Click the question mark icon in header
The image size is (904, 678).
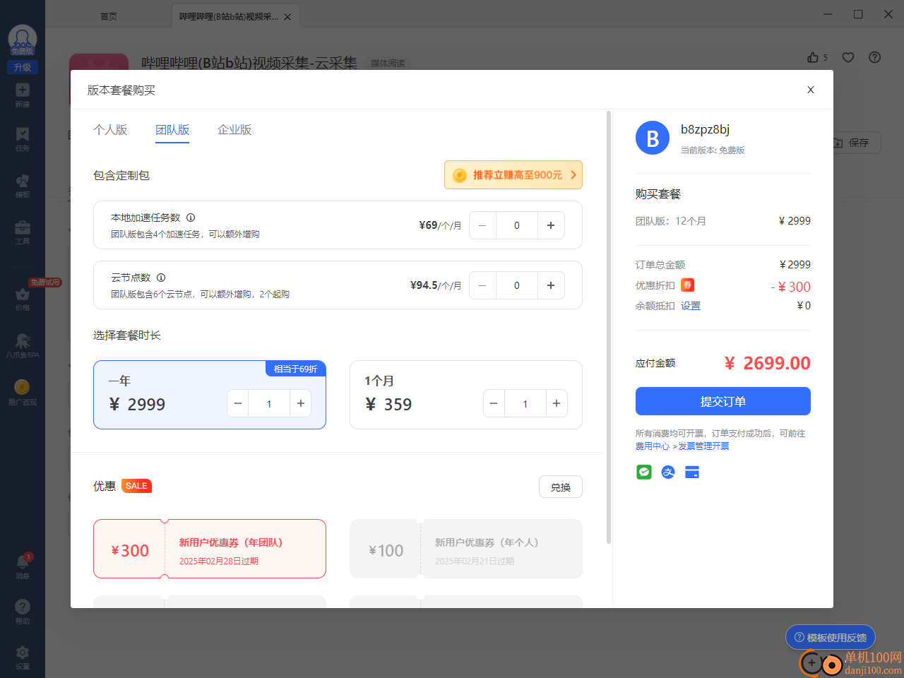pyautogui.click(x=875, y=57)
